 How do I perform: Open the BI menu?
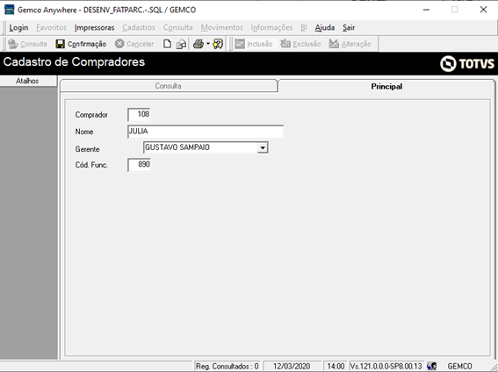[304, 28]
